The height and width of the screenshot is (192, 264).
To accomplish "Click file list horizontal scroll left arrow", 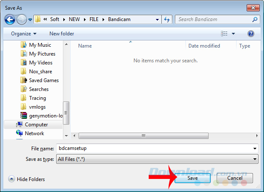I will [74, 136].
